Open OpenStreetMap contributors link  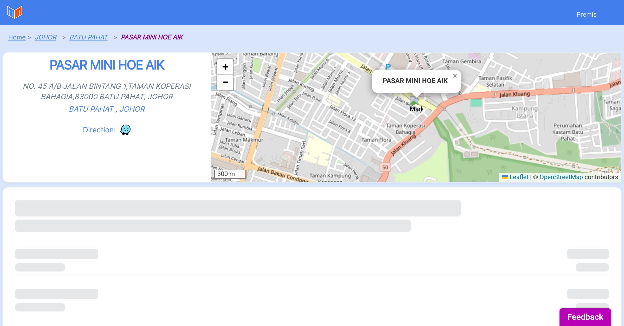tap(561, 177)
